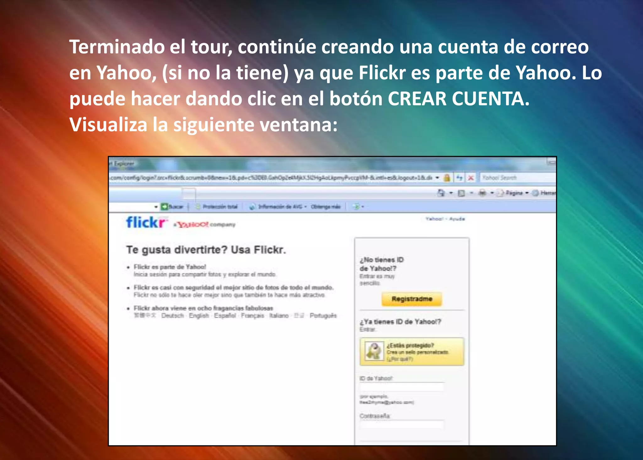Click text ¿Ya tienes ID de Yahoo!?
Viewport: 643px width, 460px height.
pyautogui.click(x=400, y=322)
